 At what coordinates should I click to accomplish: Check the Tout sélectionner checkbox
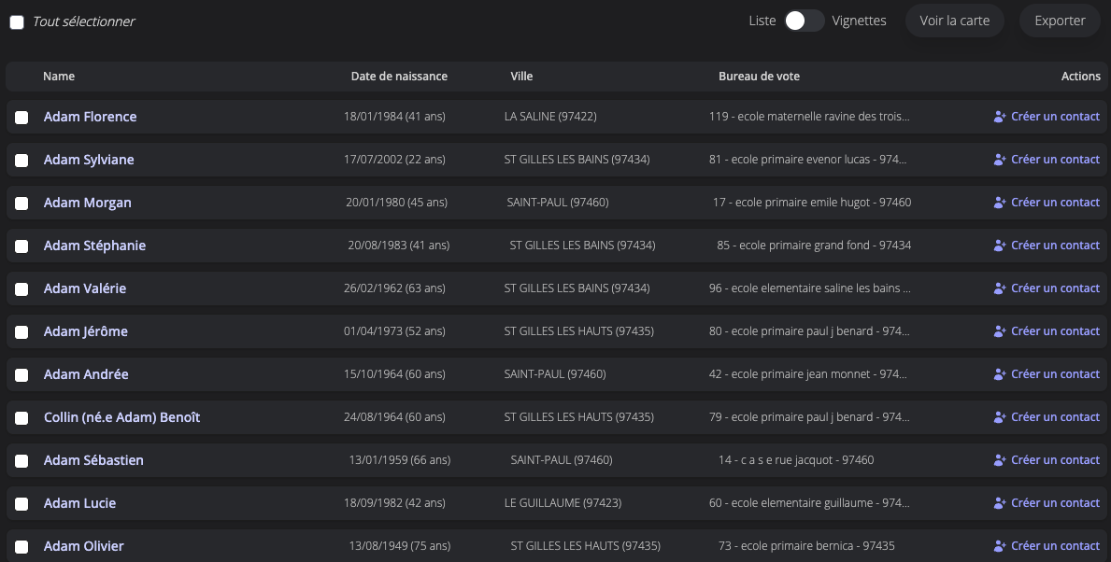coord(17,21)
